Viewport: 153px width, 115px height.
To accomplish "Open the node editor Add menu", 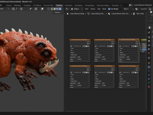I will click(x=99, y=9).
